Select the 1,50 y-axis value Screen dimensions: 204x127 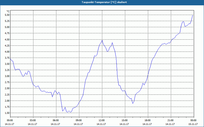point(7,113)
